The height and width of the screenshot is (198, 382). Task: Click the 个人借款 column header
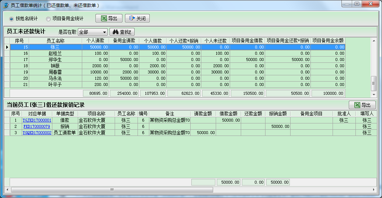point(153,41)
